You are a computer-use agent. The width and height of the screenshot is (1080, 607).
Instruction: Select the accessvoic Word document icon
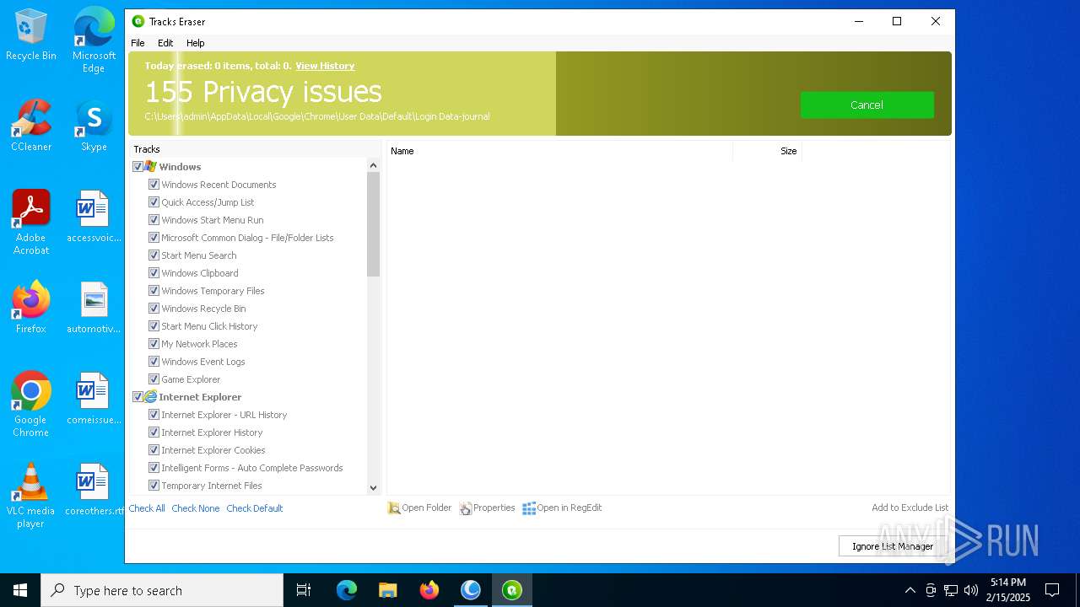coord(94,217)
